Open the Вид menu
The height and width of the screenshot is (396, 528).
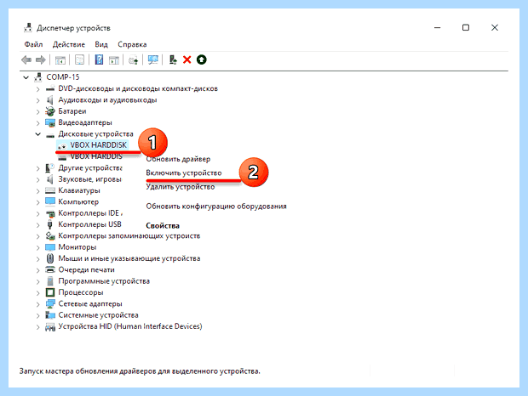click(x=101, y=44)
